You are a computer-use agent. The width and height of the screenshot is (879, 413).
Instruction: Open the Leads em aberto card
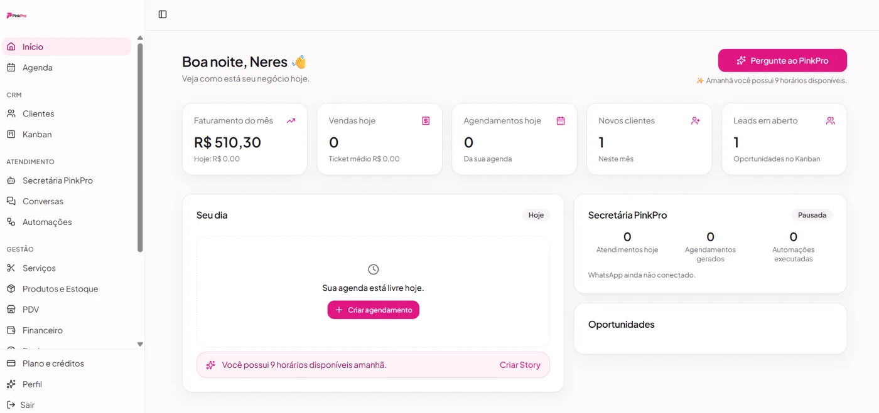click(x=784, y=139)
